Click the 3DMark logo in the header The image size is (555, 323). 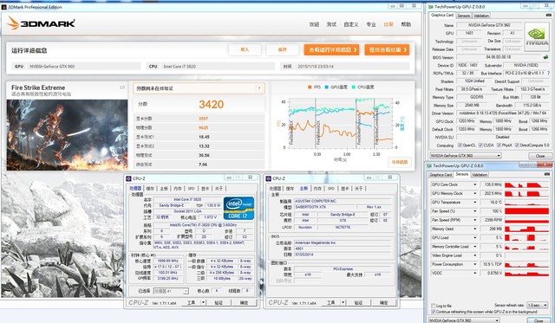(41, 23)
